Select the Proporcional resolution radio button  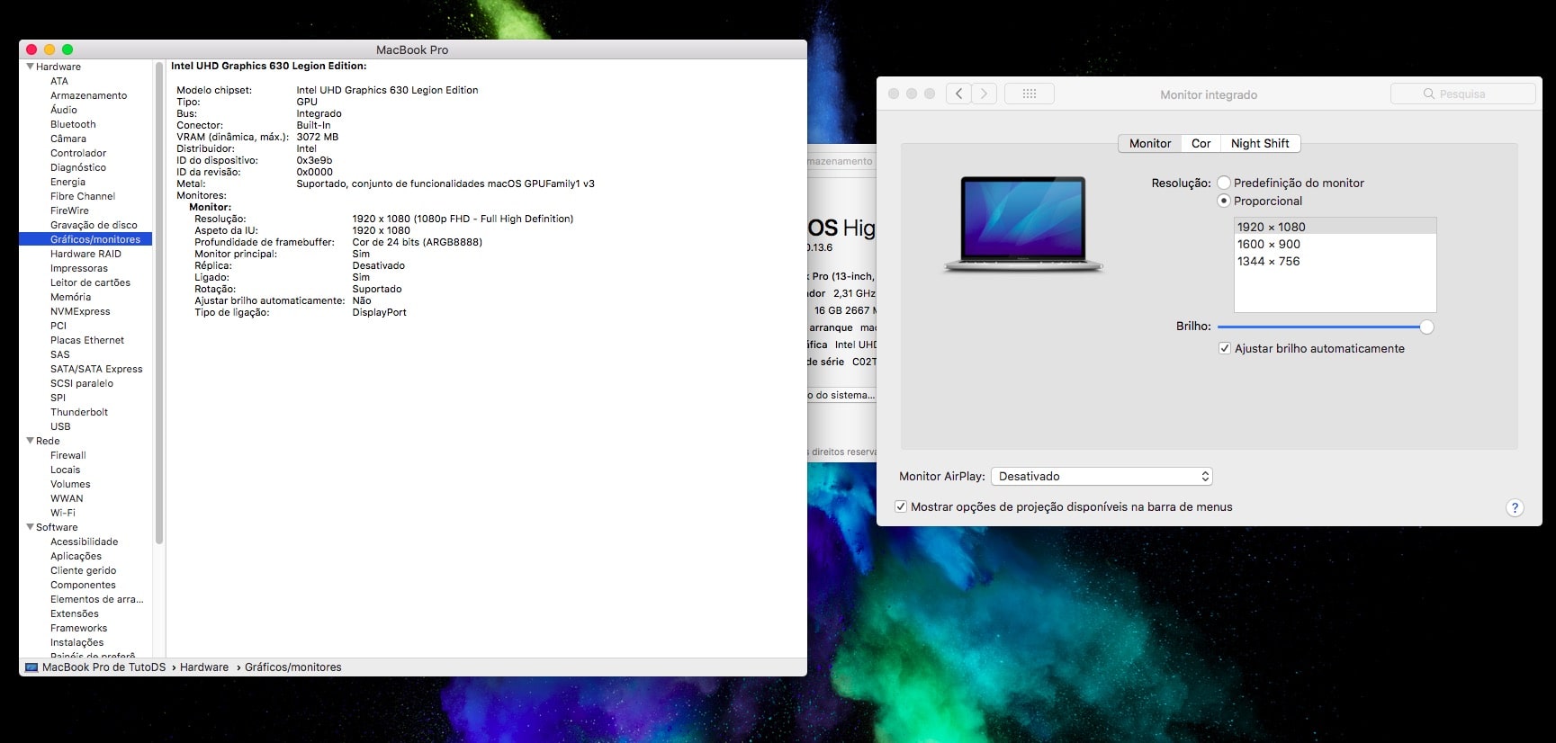[1224, 201]
